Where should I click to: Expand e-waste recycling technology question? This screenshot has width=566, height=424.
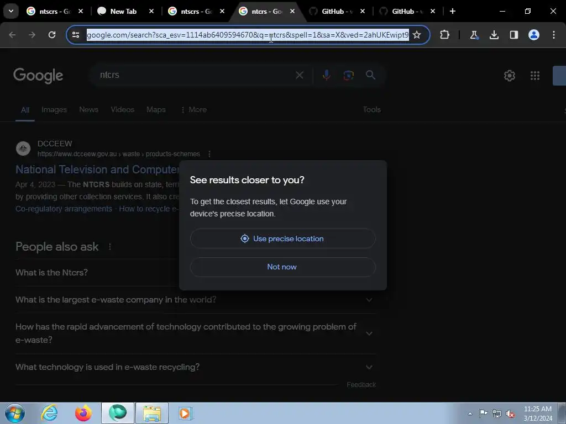[x=195, y=367]
